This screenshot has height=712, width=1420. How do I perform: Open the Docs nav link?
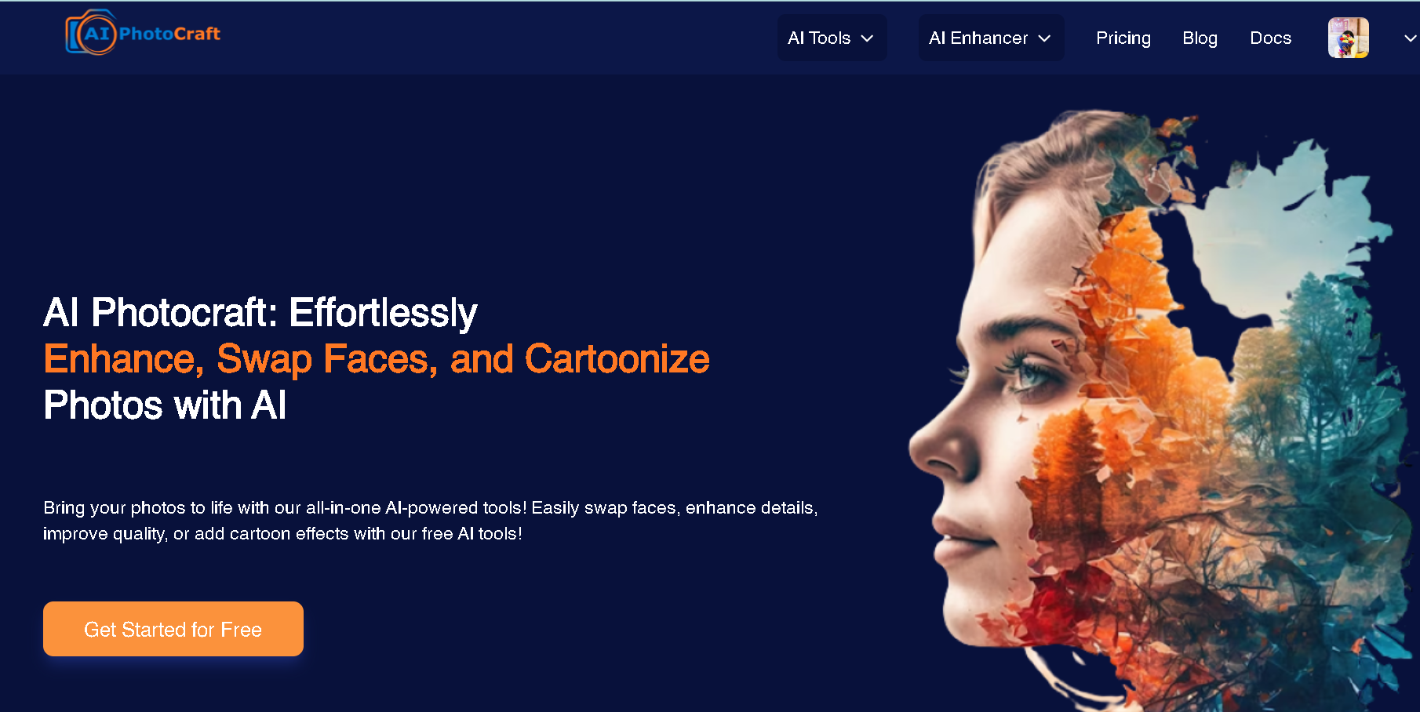coord(1270,38)
